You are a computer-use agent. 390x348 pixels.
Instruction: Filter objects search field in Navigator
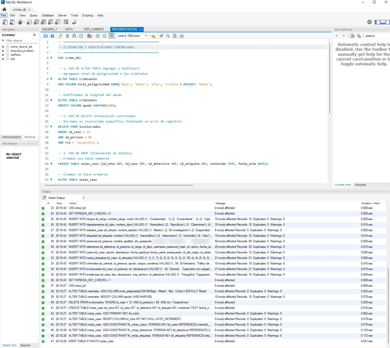[x=21, y=41]
